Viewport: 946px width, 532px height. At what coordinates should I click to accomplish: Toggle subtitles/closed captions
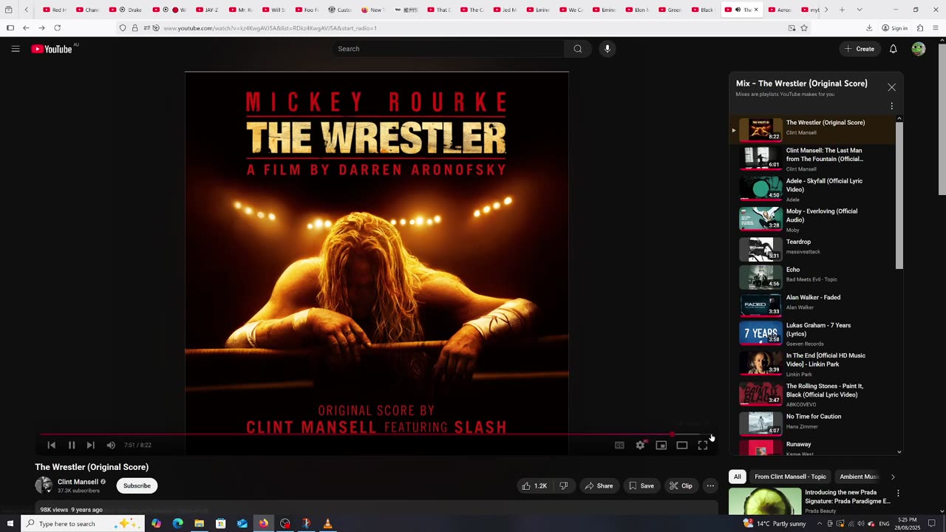[x=619, y=445]
